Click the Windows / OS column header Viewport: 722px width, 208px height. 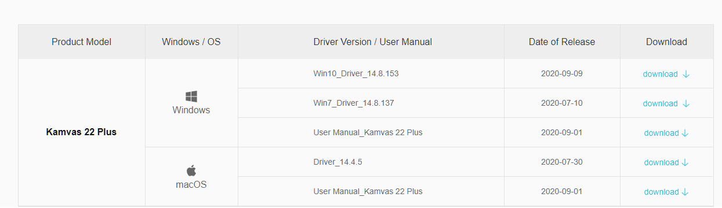point(191,42)
